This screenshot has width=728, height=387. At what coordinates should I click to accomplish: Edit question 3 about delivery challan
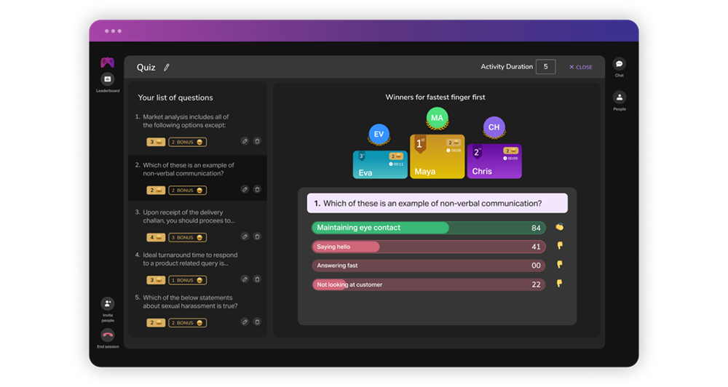(x=245, y=237)
